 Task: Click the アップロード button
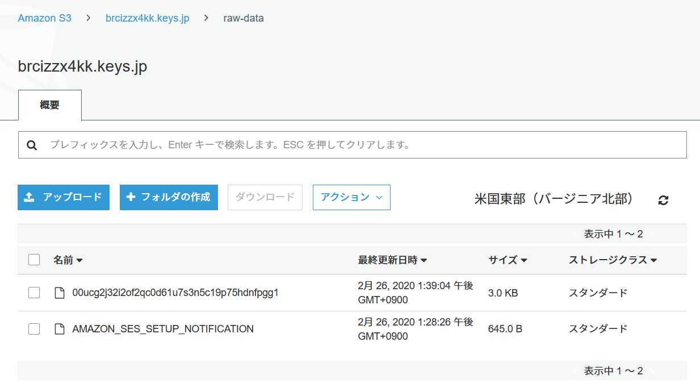pos(64,197)
